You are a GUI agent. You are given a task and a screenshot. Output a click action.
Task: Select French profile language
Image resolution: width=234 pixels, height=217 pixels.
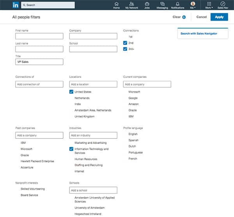pyautogui.click(x=133, y=159)
